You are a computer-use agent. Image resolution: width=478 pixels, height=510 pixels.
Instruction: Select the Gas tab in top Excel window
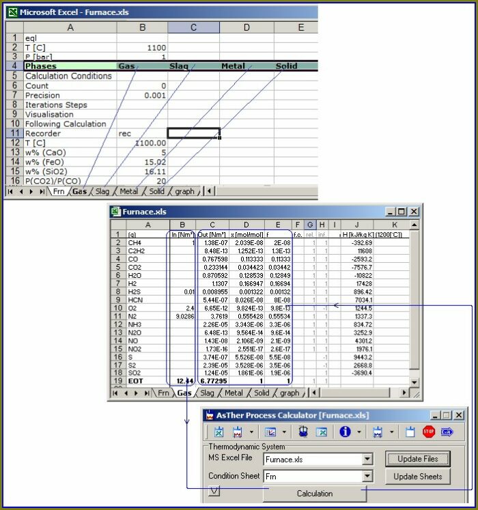point(79,191)
